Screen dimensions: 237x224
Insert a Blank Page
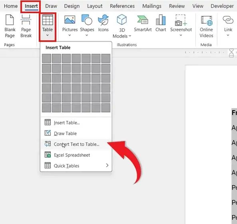[x=10, y=26]
